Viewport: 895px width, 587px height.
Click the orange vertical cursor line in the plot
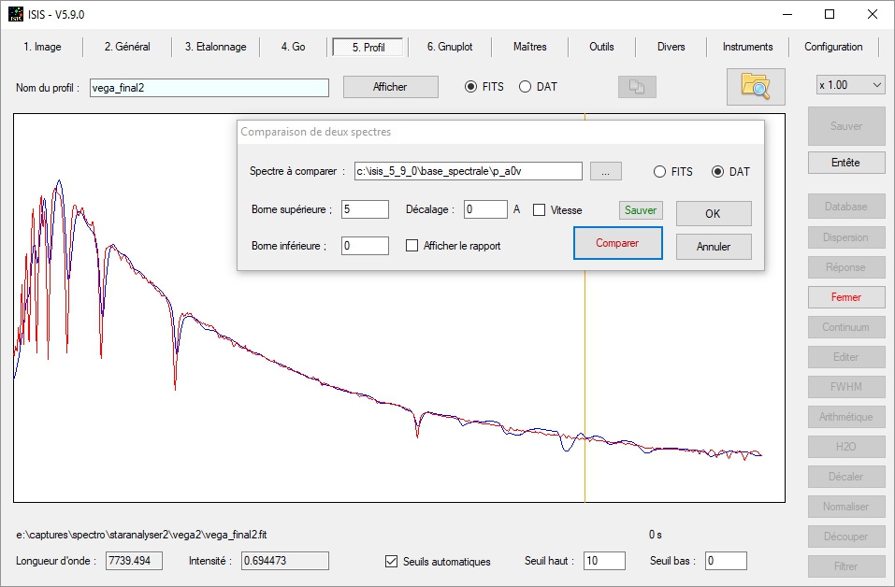click(x=585, y=388)
